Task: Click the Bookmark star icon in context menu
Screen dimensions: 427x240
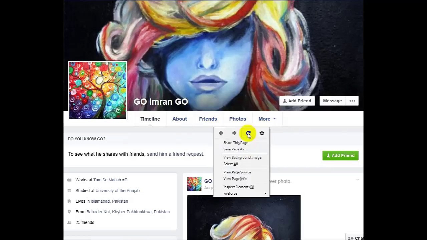Action: [262, 133]
